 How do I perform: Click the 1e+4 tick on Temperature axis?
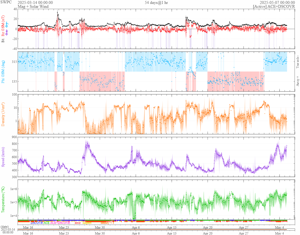tap(13, 216)
